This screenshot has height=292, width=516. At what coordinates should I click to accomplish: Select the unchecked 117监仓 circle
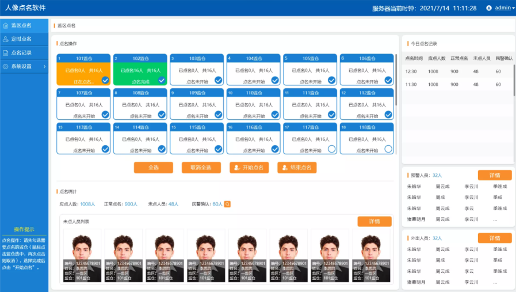pyautogui.click(x=331, y=149)
